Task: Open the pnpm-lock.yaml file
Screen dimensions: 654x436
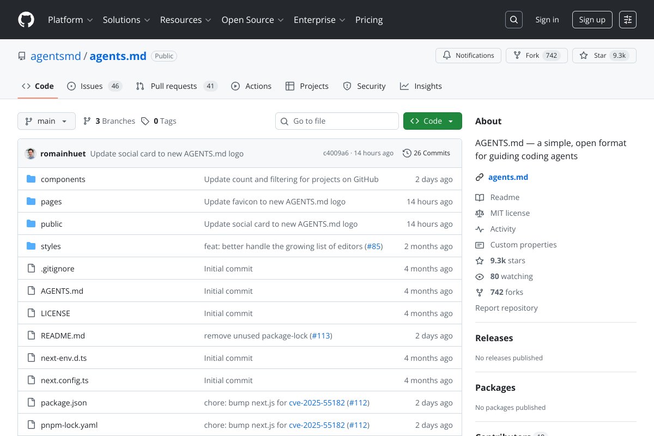Action: [69, 425]
